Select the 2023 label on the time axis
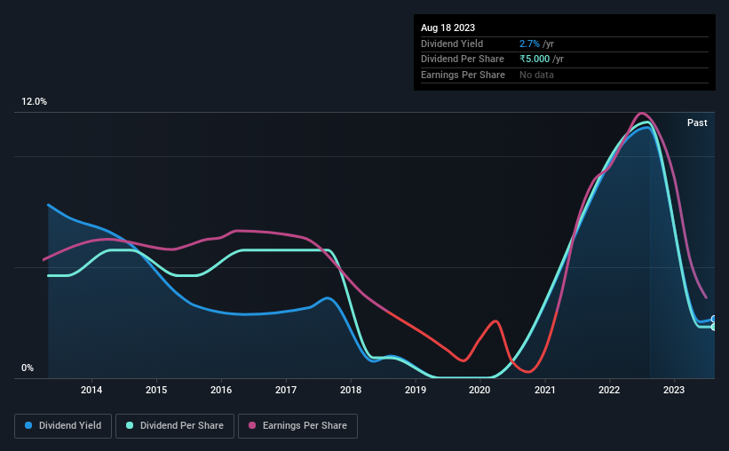This screenshot has width=729, height=451. point(674,390)
